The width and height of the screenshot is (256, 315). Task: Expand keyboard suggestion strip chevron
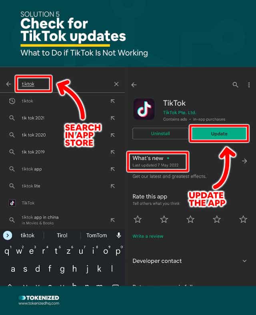tap(8, 235)
